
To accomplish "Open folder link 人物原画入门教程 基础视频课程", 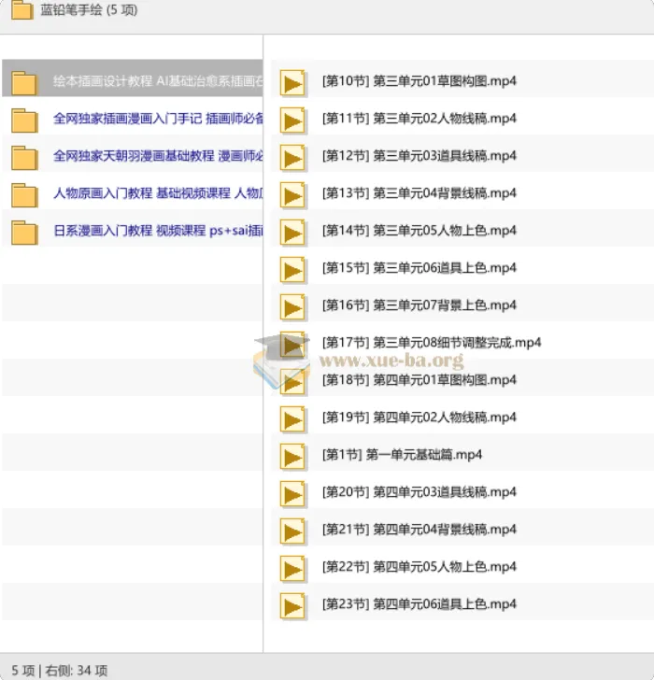I will pyautogui.click(x=158, y=193).
